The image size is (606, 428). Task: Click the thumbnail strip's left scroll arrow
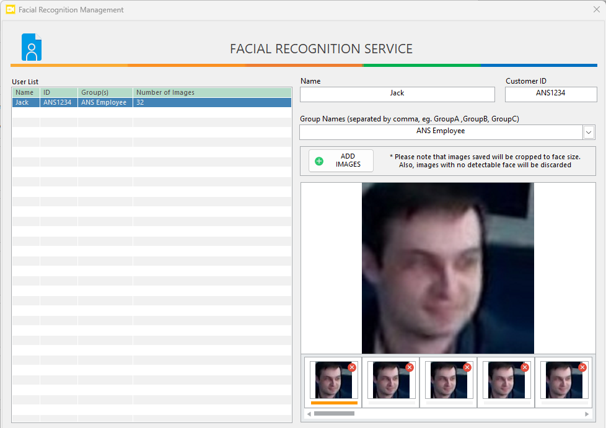tap(309, 414)
